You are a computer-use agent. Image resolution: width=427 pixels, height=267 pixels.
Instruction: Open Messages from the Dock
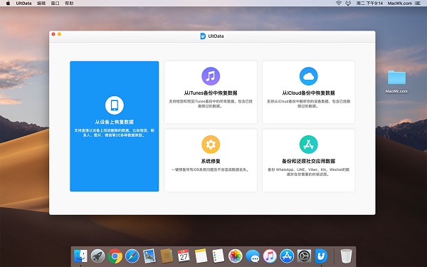[x=253, y=256]
